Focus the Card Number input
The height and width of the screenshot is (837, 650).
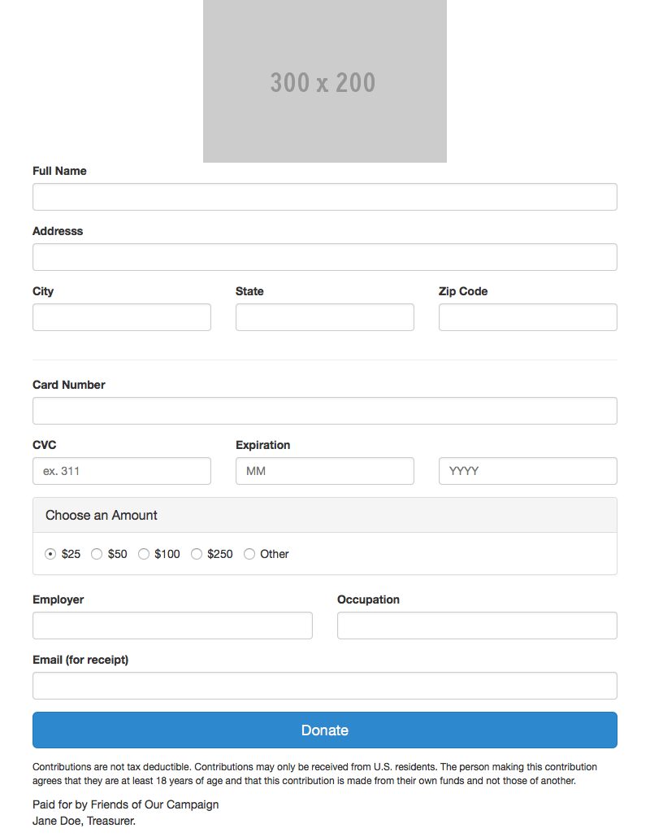point(325,411)
